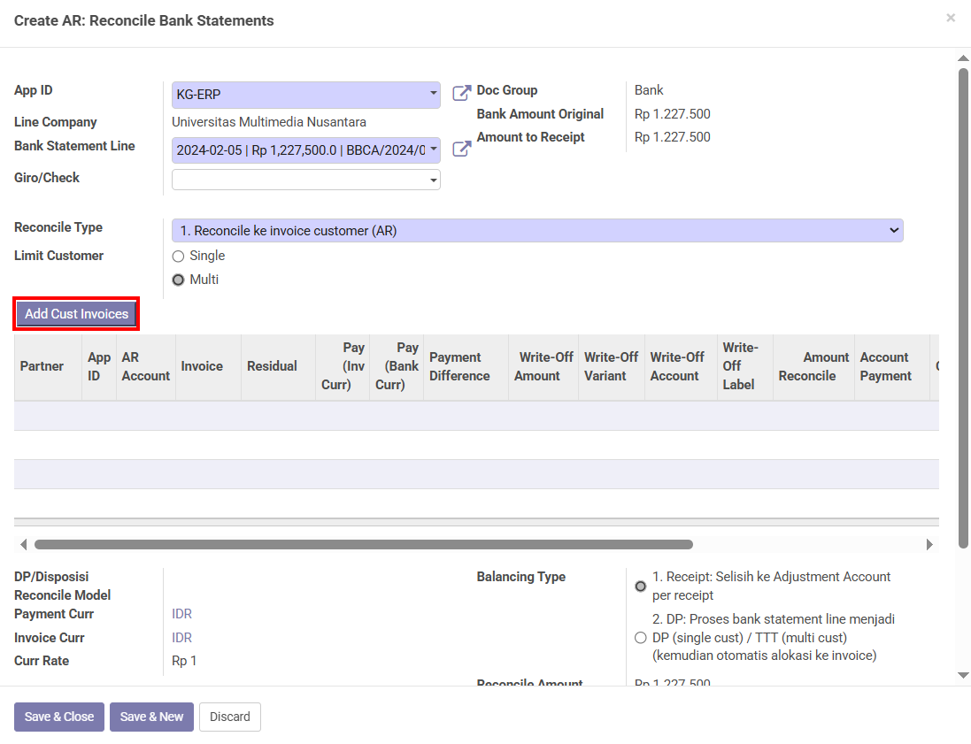This screenshot has width=971, height=744.
Task: Discard the reconcile form
Action: 230,717
